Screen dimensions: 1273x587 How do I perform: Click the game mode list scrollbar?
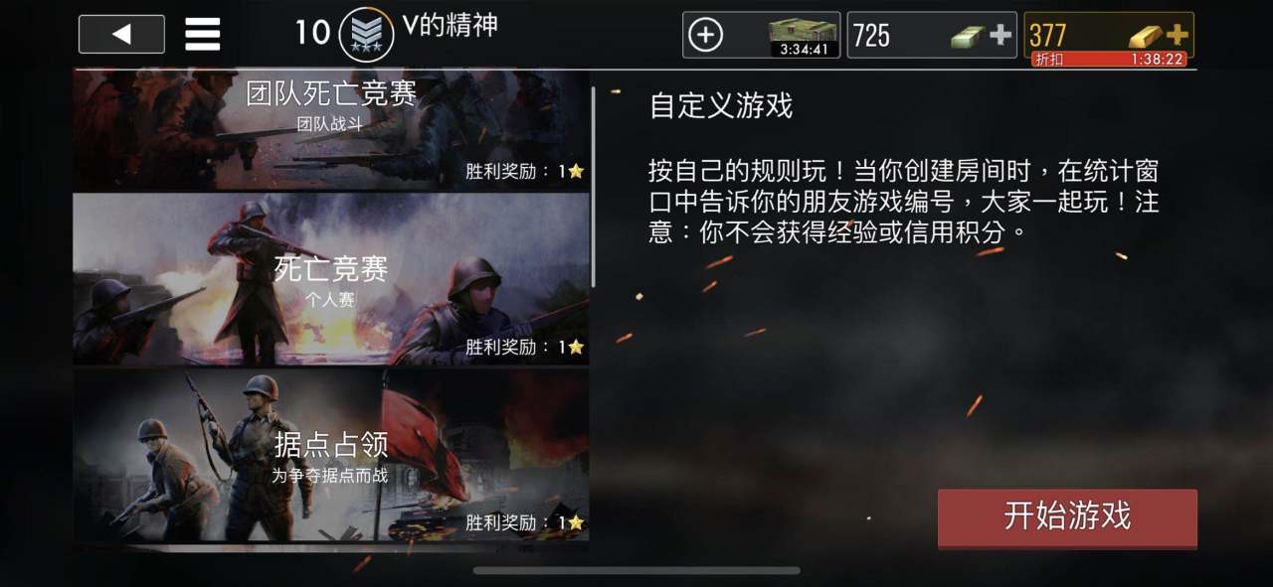[594, 187]
